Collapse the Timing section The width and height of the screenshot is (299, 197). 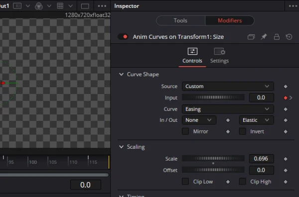121,196
